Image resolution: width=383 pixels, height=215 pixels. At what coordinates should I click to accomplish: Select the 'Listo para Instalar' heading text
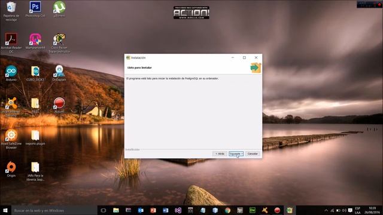[x=139, y=67]
